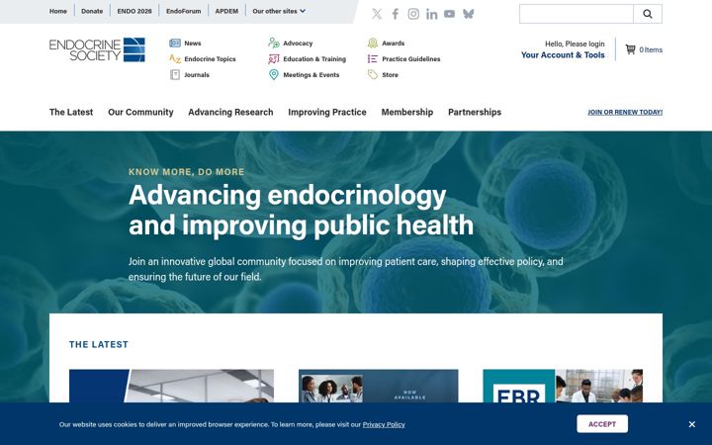This screenshot has width=712, height=445.
Task: Click the 0 Items cart text
Action: [x=651, y=50]
